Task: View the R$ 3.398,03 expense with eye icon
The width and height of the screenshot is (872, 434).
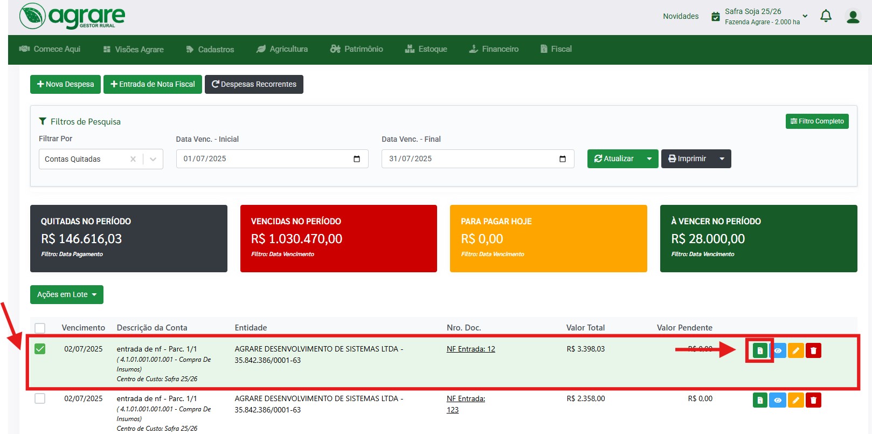Action: pos(778,350)
